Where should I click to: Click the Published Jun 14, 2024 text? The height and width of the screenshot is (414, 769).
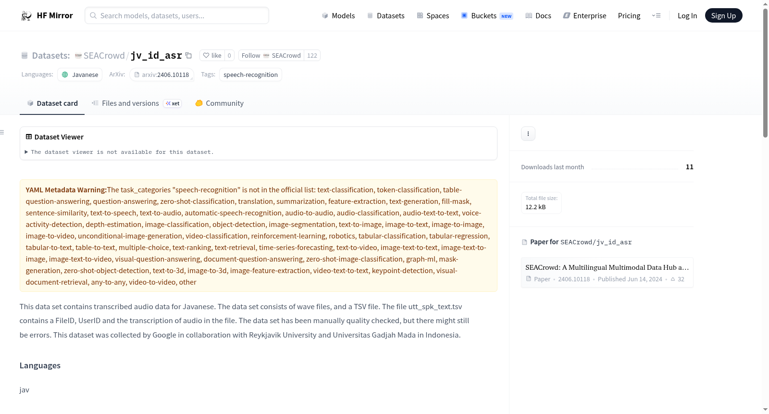click(x=630, y=279)
